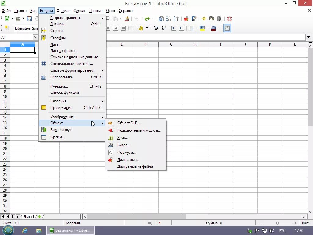This screenshot has height=235, width=313.
Task: Choose Формула... in Object submenu
Action: [x=136, y=152]
